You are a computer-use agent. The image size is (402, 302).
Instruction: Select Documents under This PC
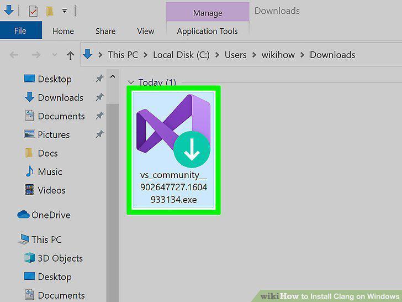(x=55, y=295)
